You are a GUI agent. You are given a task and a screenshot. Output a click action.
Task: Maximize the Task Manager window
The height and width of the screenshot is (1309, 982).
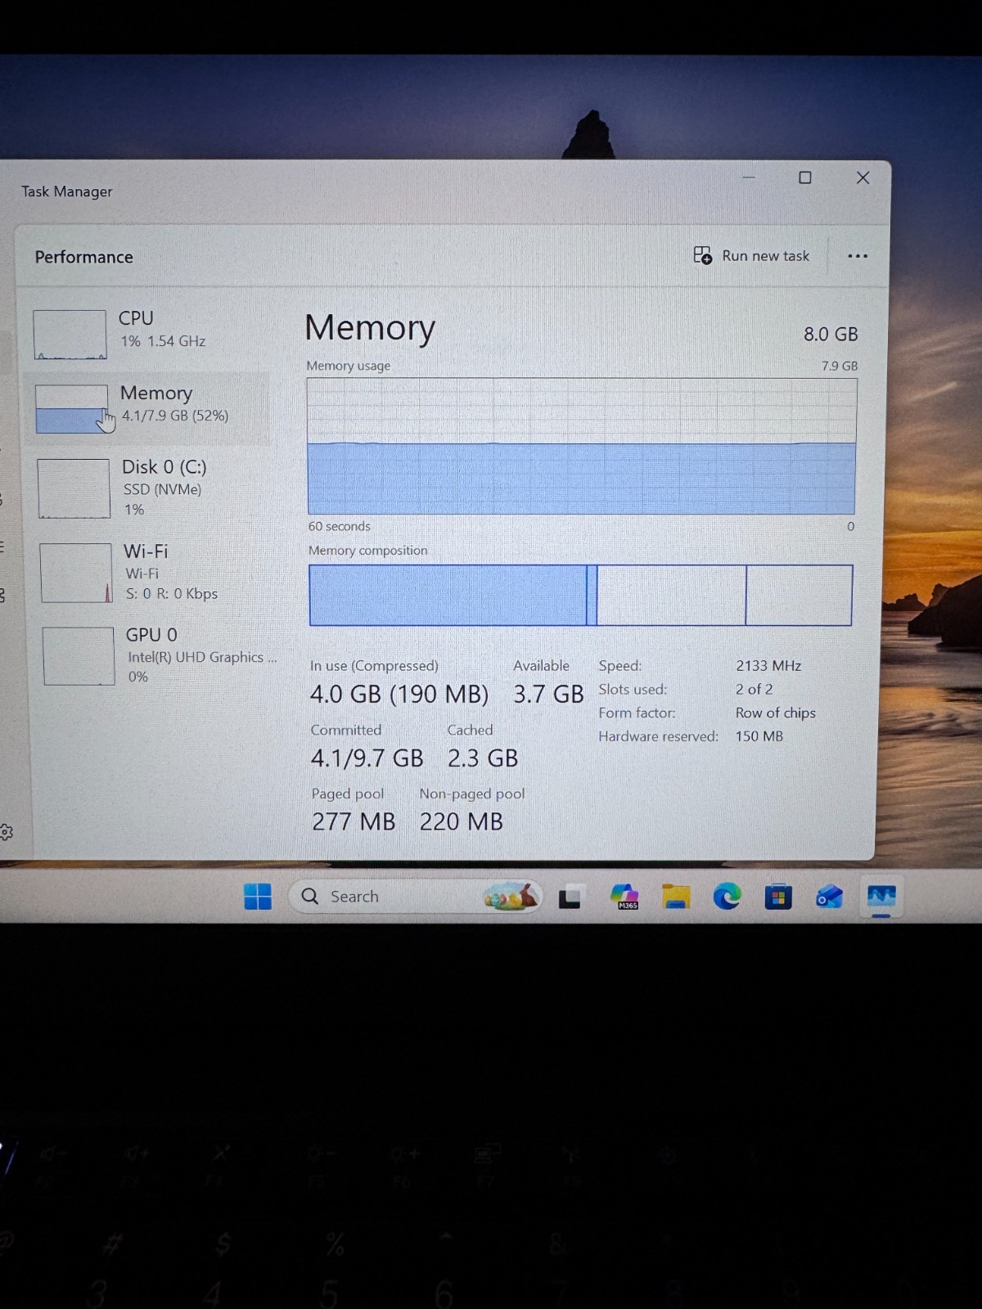tap(805, 178)
